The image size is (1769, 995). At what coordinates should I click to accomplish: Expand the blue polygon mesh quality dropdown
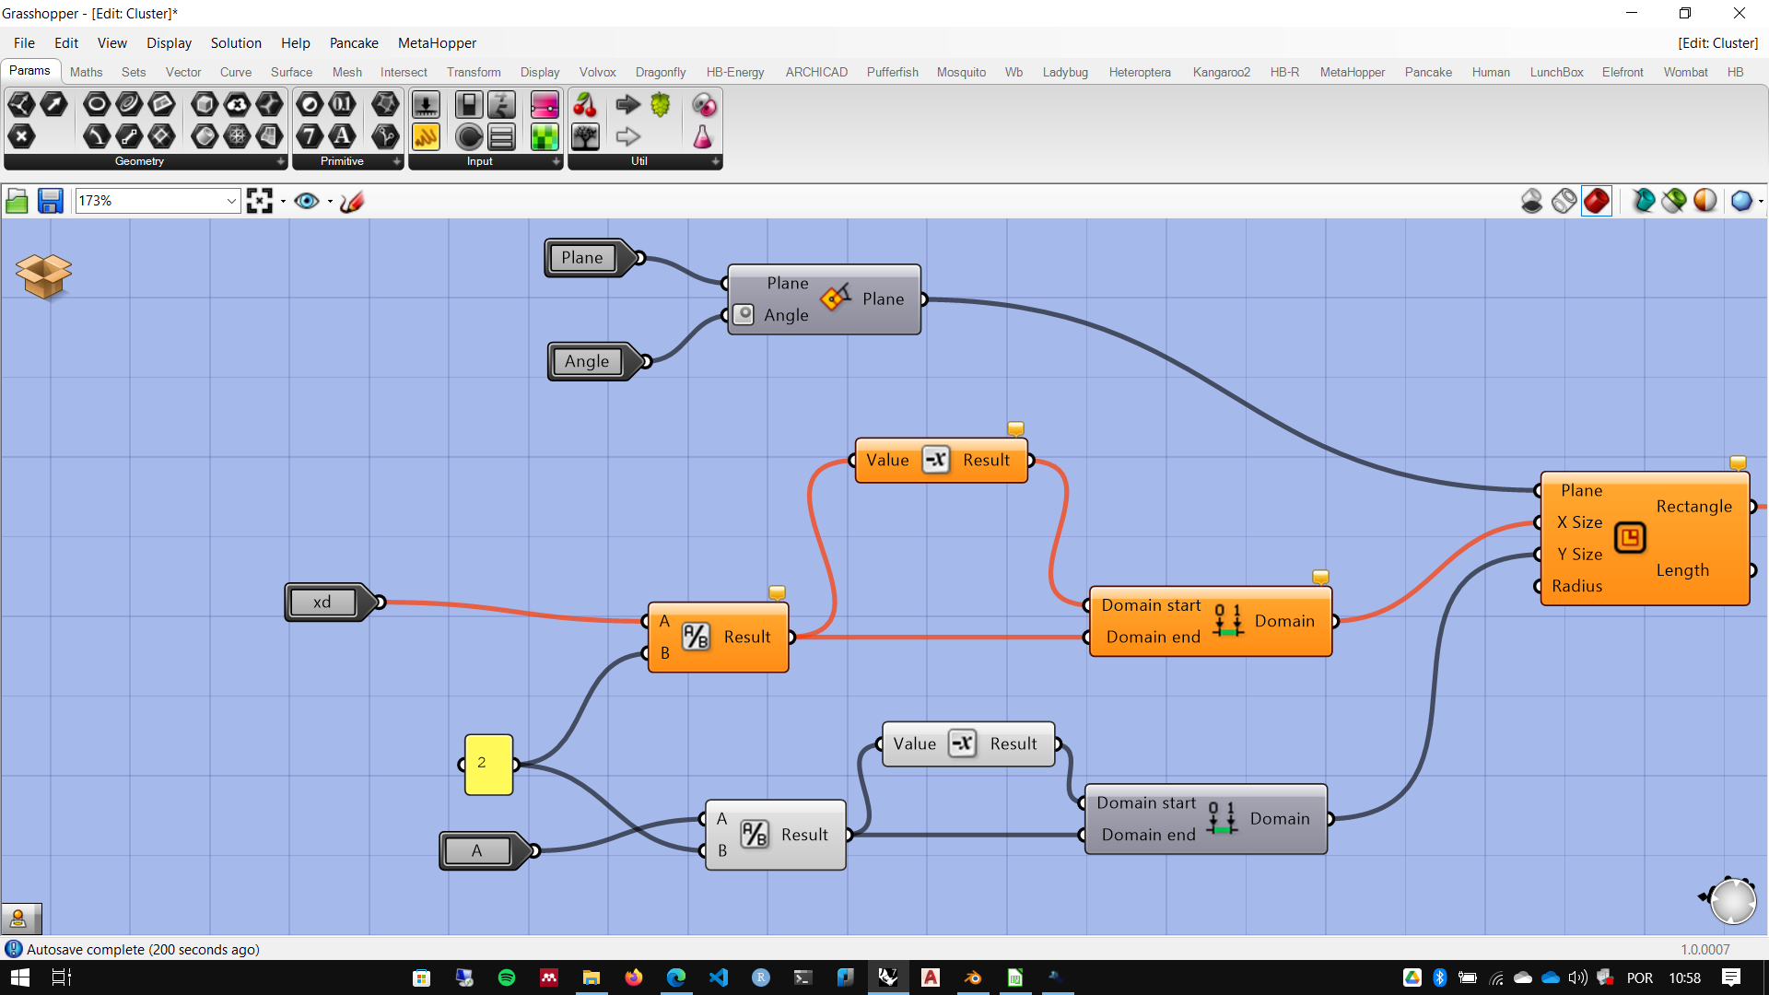click(x=1761, y=201)
